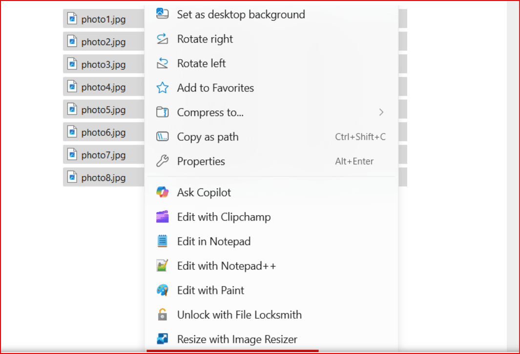The height and width of the screenshot is (354, 520).
Task: Click the Add to Favorites star icon
Action: [x=162, y=88]
